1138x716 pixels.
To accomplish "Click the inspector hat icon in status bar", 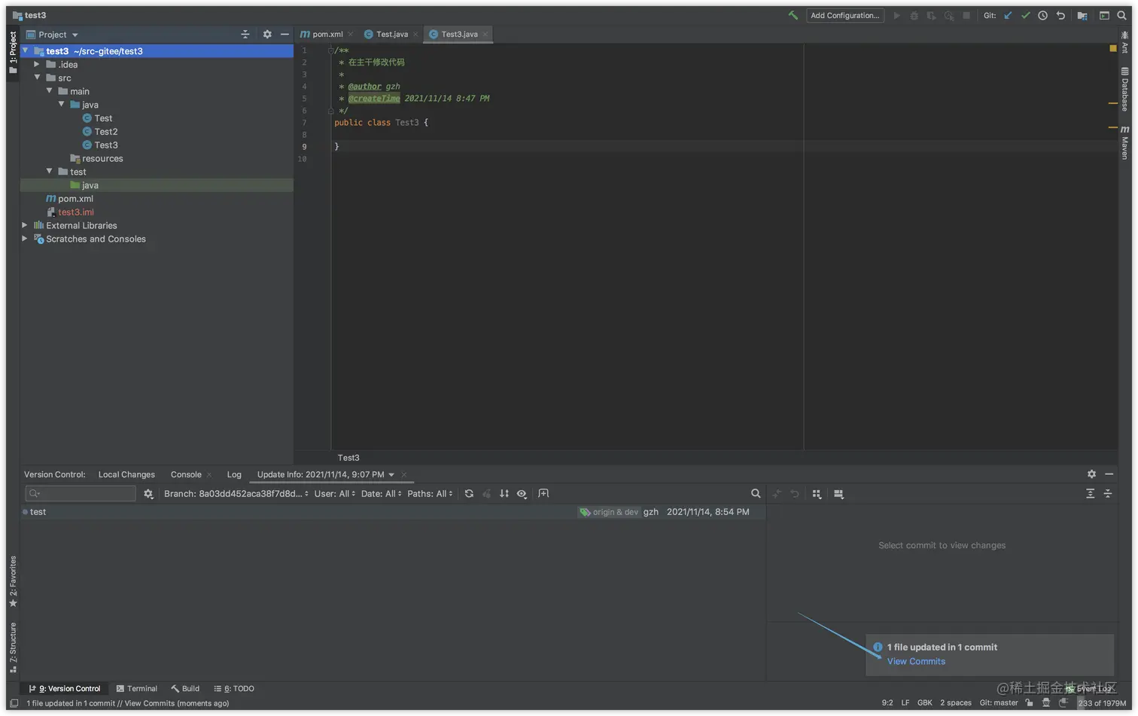I will click(x=1046, y=703).
